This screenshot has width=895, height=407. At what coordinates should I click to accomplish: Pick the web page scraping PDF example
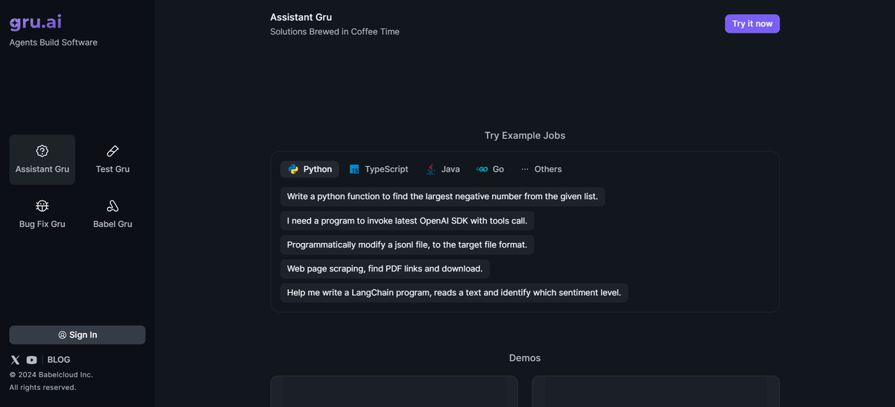coord(385,268)
